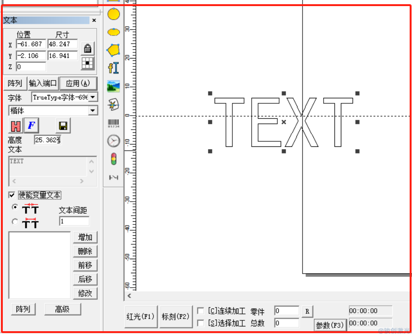Open the TrueType font type dropdown

point(93,97)
